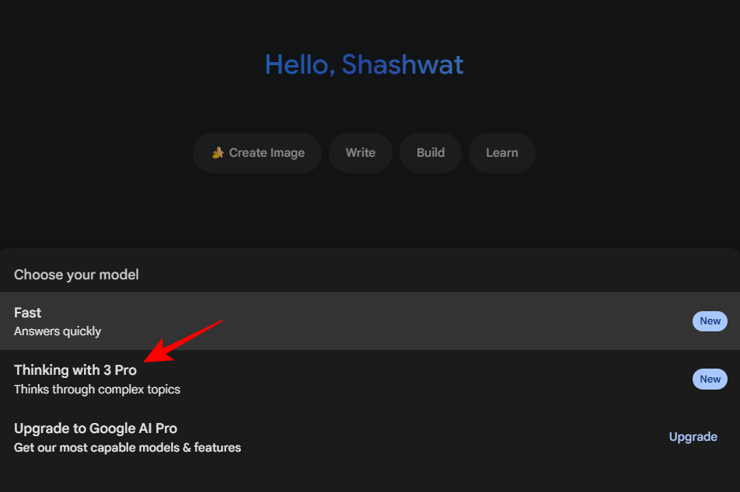Select the Fast model title
The height and width of the screenshot is (492, 740).
pyautogui.click(x=28, y=313)
